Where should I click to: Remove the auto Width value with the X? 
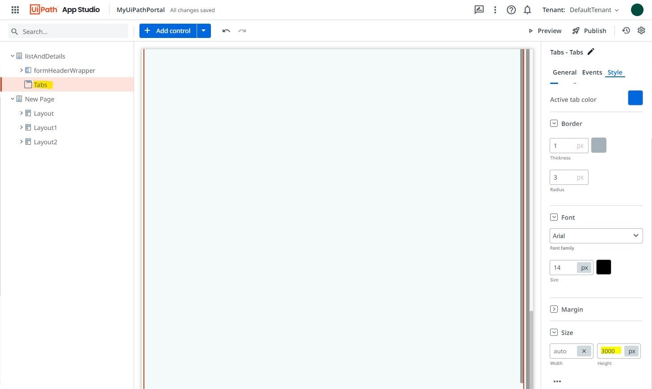pos(584,351)
